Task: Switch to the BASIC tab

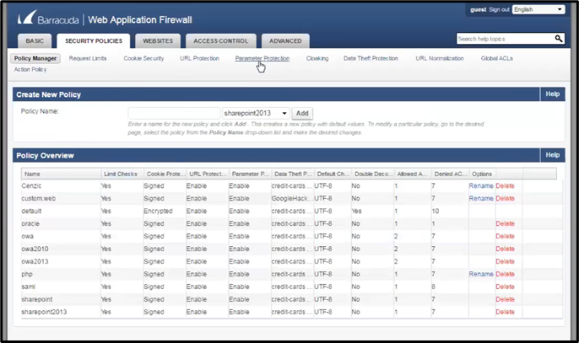Action: point(35,40)
